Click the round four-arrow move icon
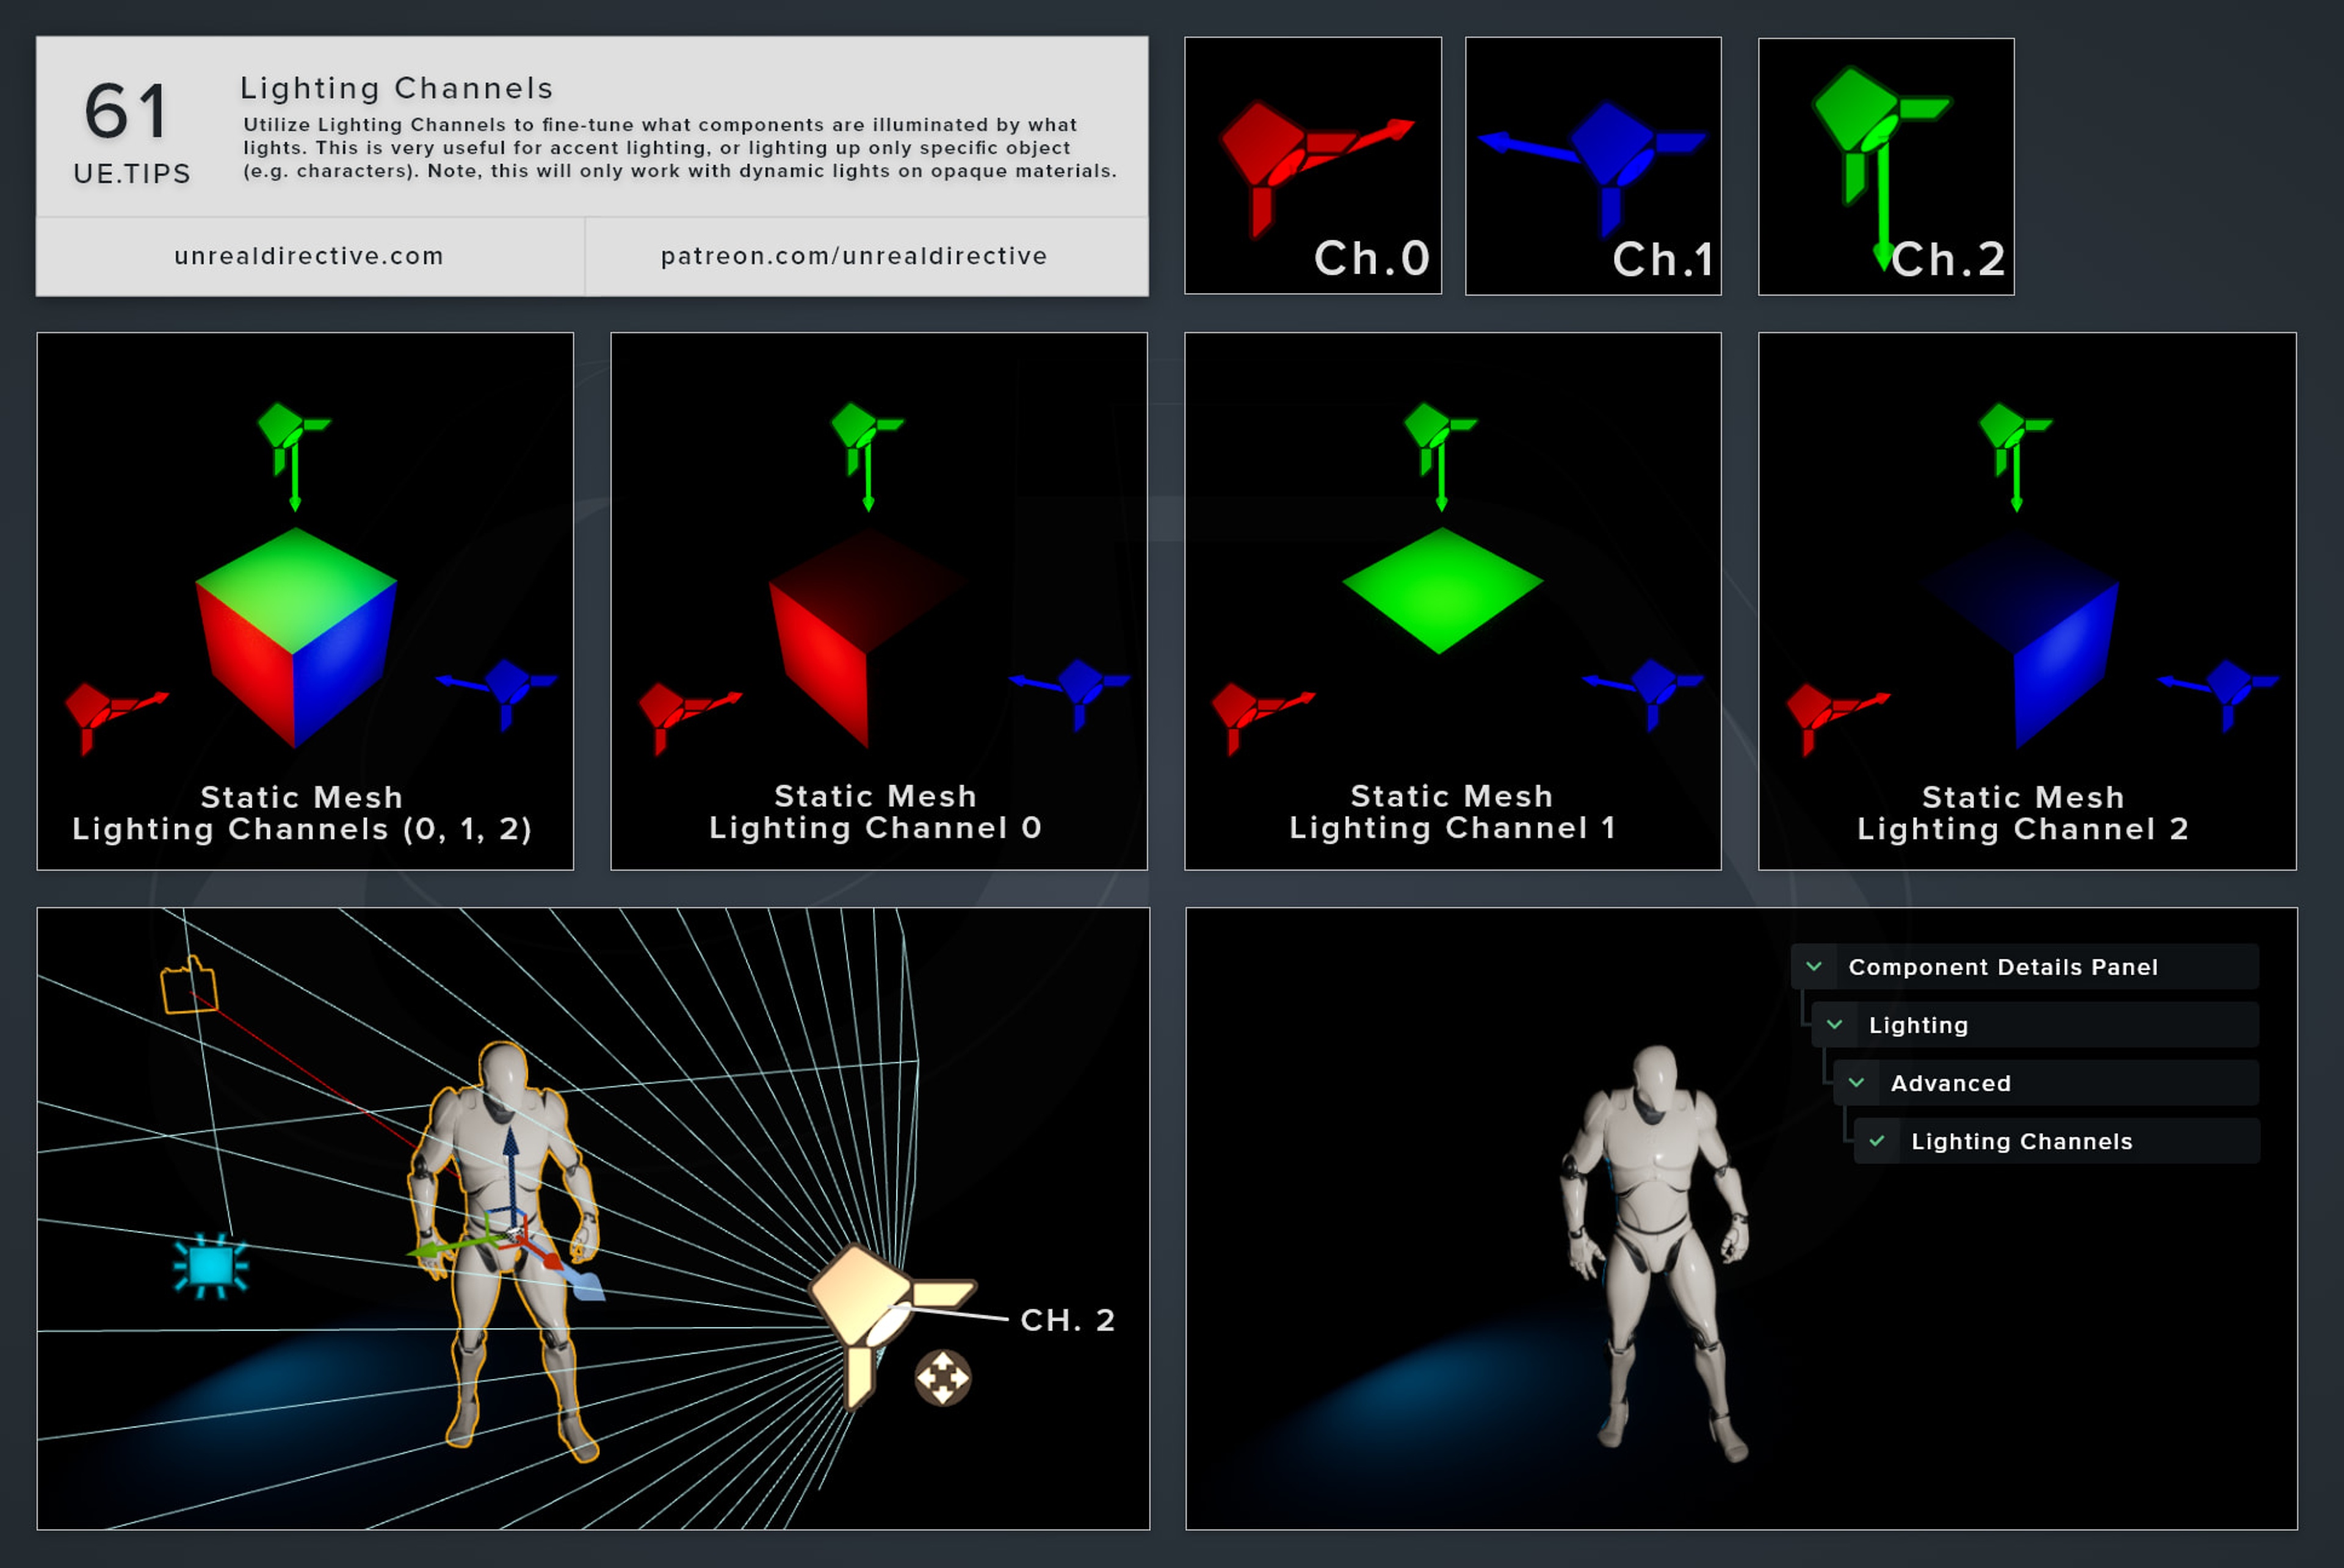The height and width of the screenshot is (1568, 2344). pyautogui.click(x=942, y=1378)
